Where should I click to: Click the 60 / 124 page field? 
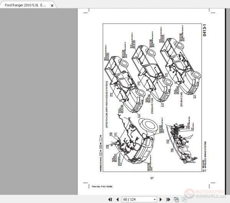click(140, 200)
